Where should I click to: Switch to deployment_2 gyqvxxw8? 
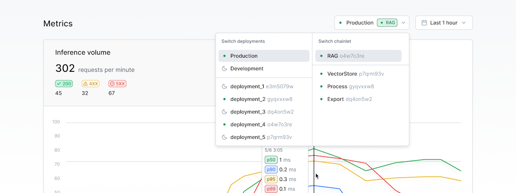pyautogui.click(x=264, y=99)
